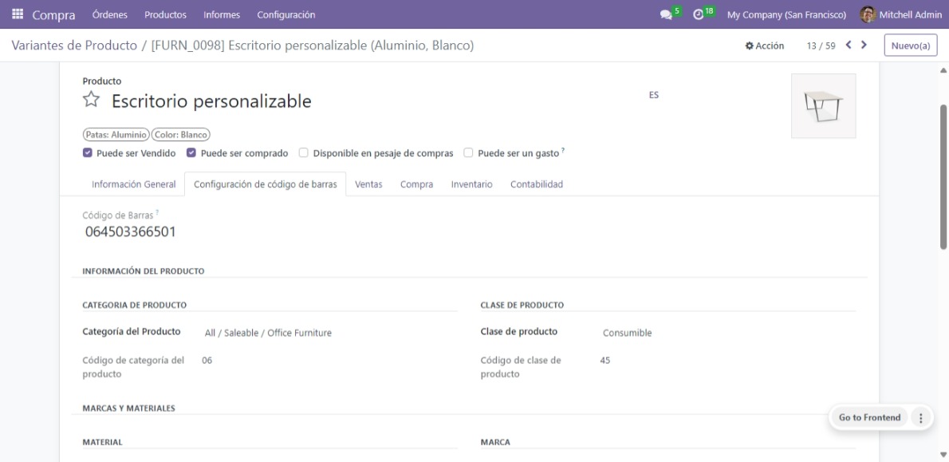Click the vertical page scrollbar
Screen dimensions: 949x462
coord(944,176)
